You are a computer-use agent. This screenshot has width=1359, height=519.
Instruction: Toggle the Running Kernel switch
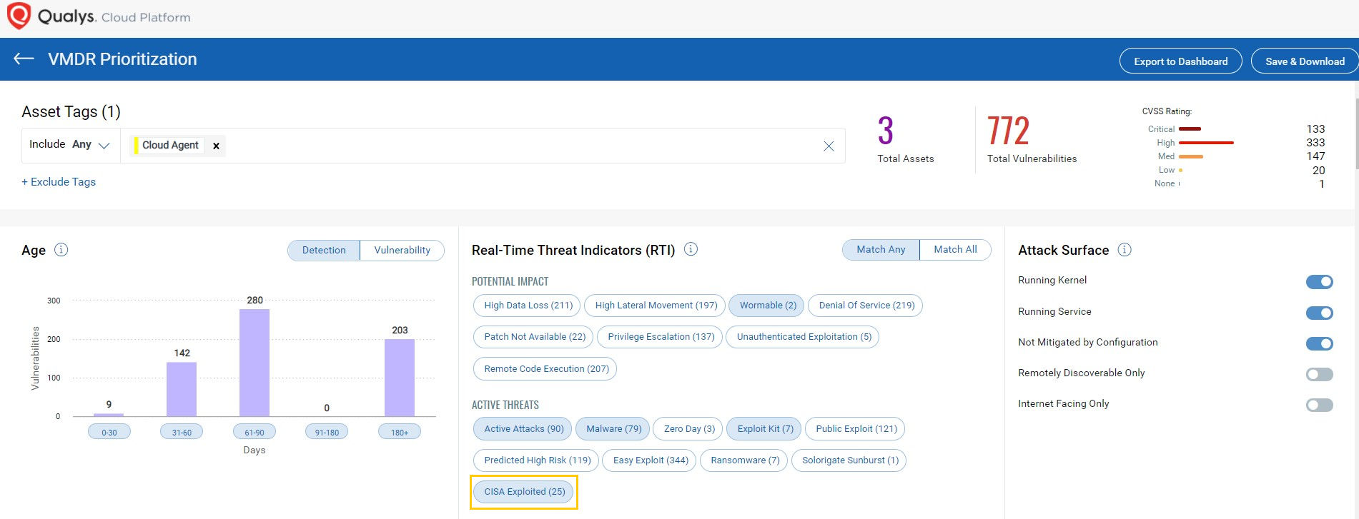pyautogui.click(x=1320, y=282)
